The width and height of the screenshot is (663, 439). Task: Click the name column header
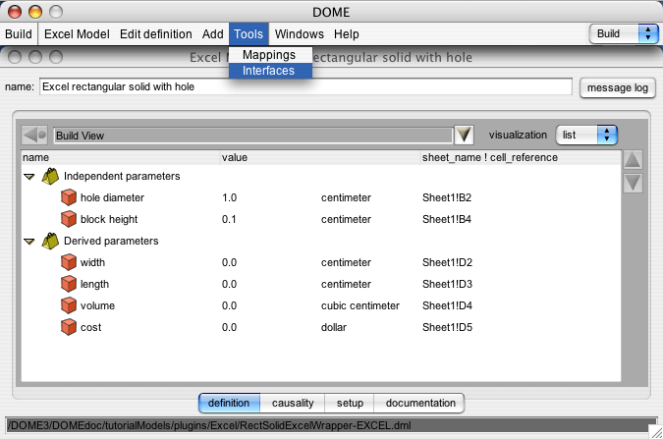coord(121,157)
